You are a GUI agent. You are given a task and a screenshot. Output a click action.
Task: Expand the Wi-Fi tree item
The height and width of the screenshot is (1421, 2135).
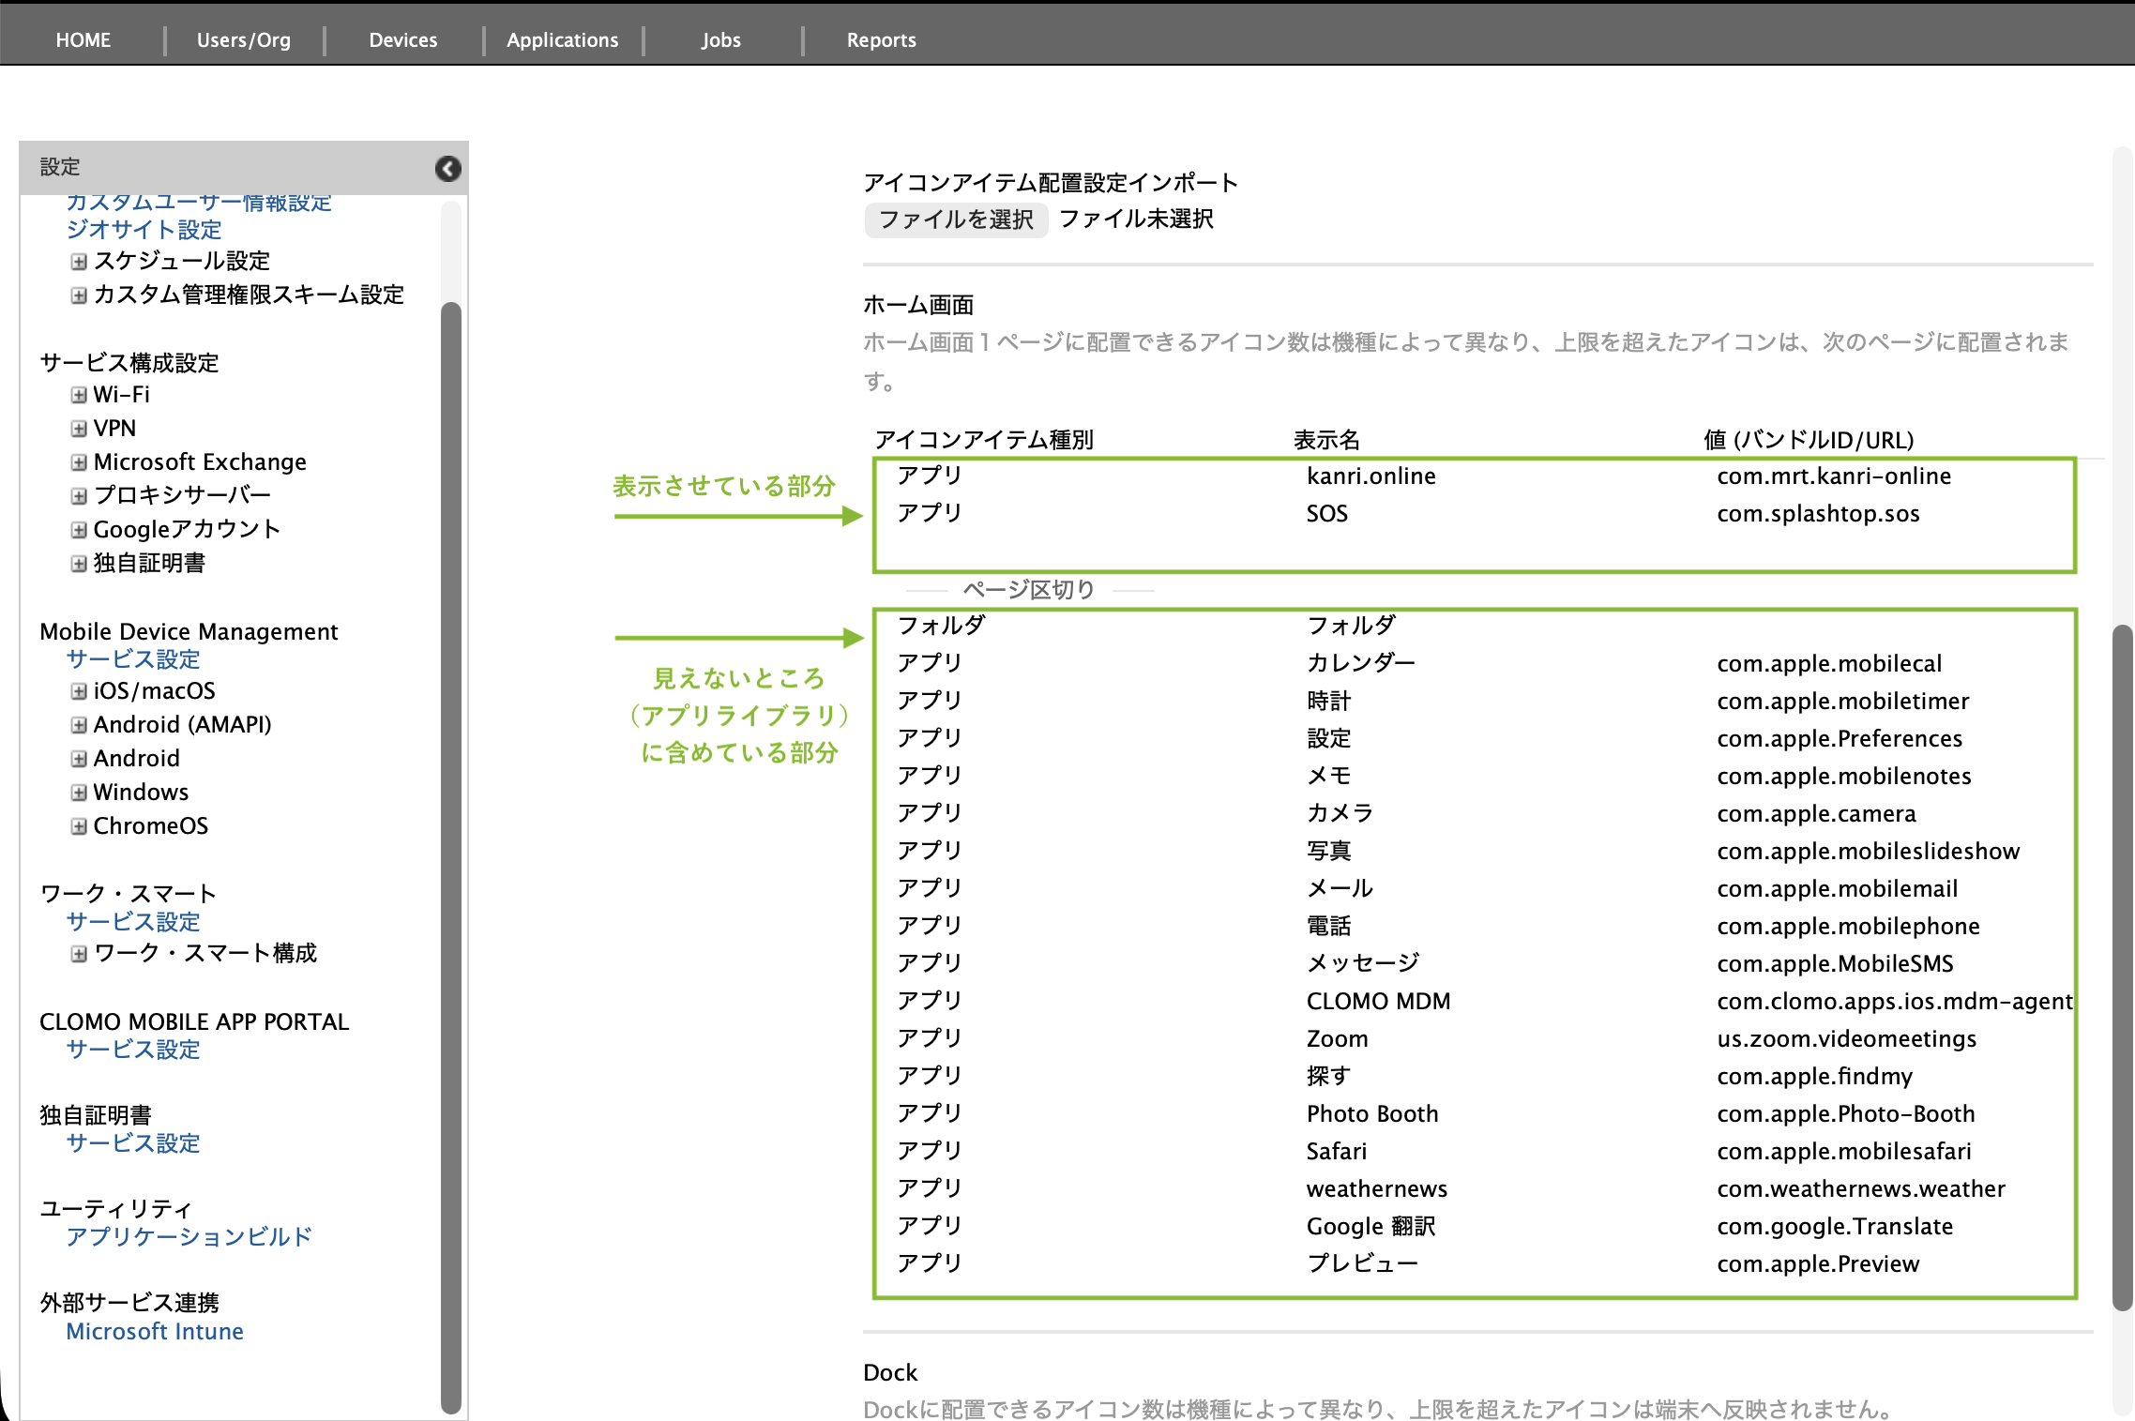(79, 395)
